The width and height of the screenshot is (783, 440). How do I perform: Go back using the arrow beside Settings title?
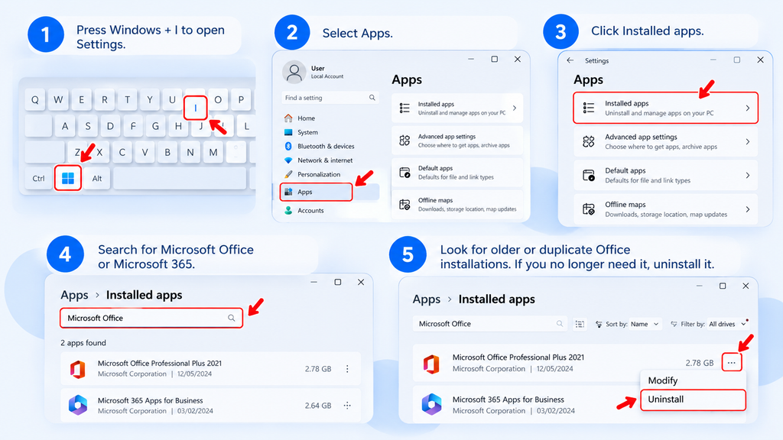(570, 60)
